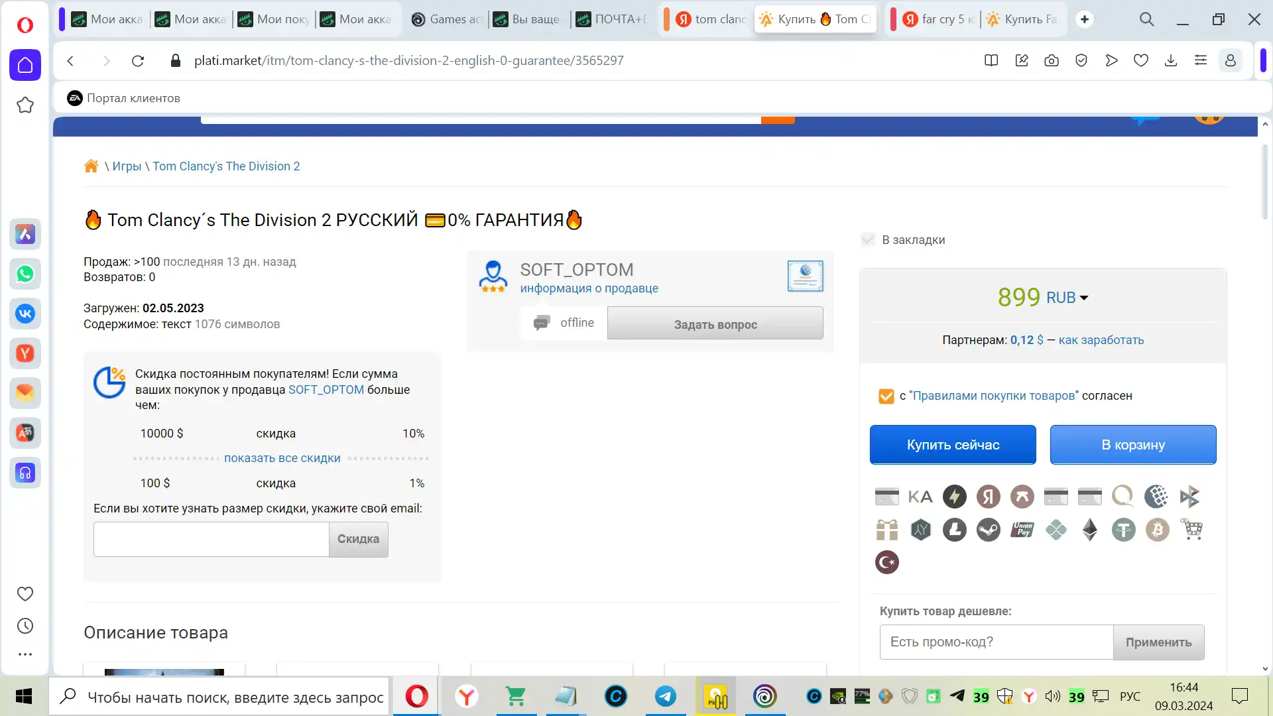The height and width of the screenshot is (716, 1273).
Task: Open profile account icon in toolbar
Action: pyautogui.click(x=1231, y=61)
